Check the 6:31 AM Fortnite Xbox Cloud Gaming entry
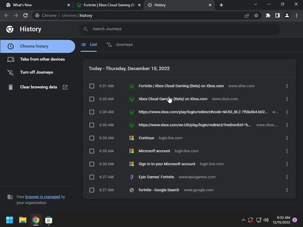The width and height of the screenshot is (303, 227). tap(92, 86)
